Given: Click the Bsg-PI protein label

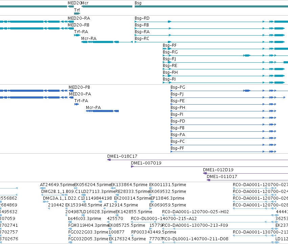Looking at the screenshot, I should point(177,114).
